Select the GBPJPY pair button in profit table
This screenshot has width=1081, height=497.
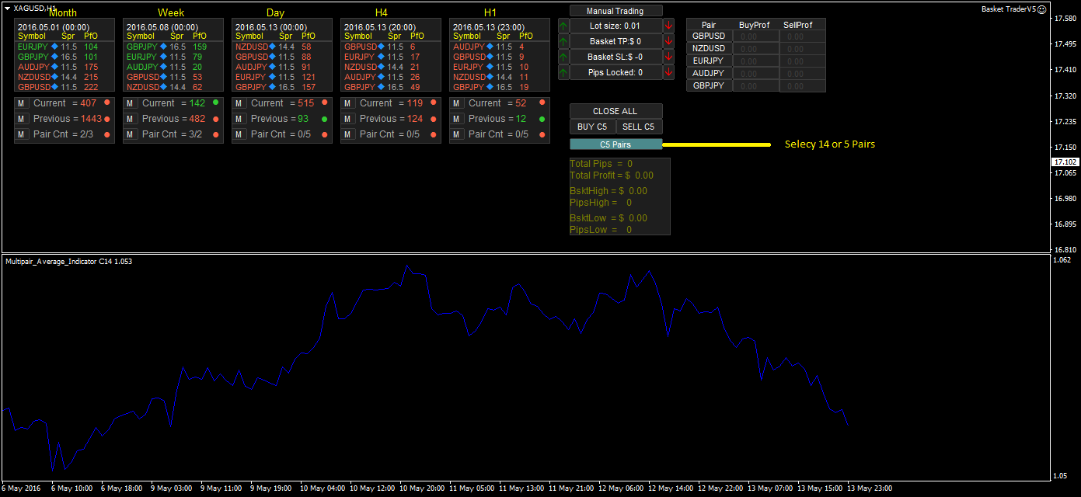click(709, 85)
